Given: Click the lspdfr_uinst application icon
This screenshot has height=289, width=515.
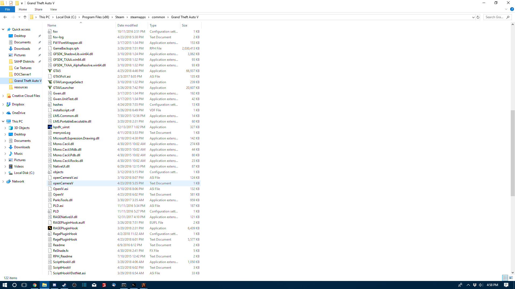Looking at the screenshot, I should (50, 127).
